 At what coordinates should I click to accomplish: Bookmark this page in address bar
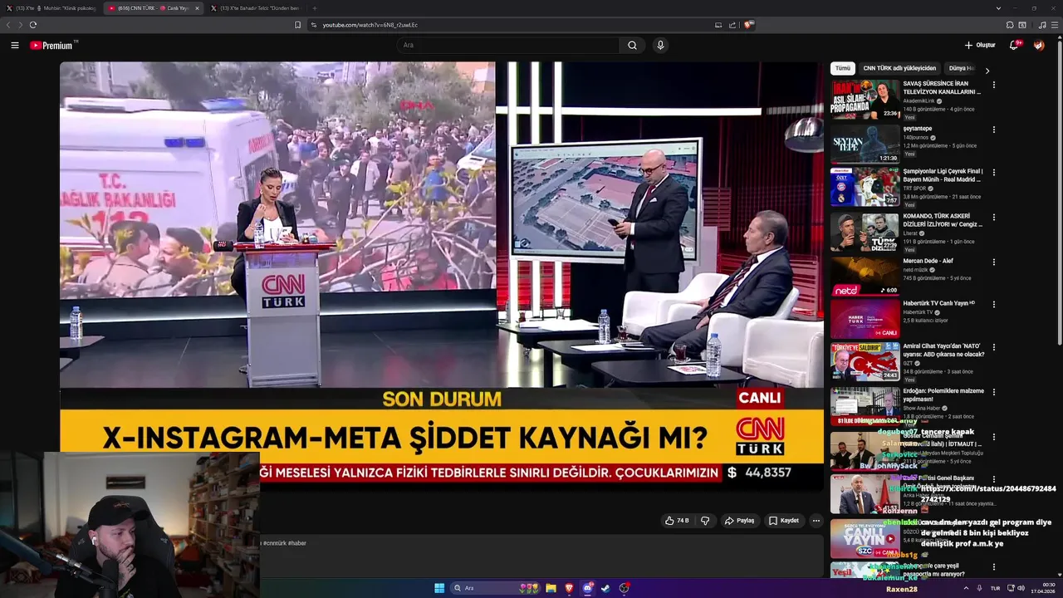pyautogui.click(x=297, y=25)
